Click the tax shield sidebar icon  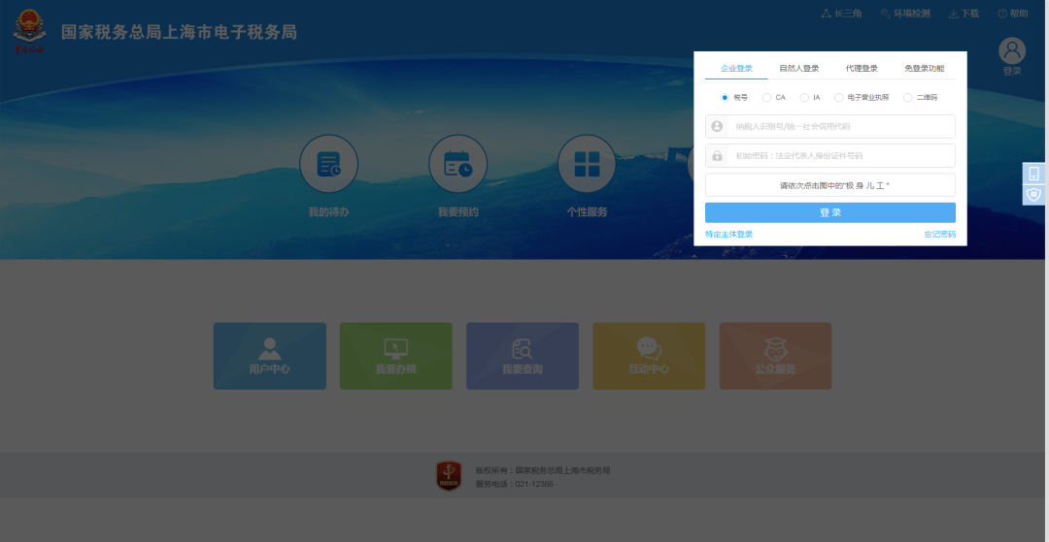click(x=1034, y=195)
